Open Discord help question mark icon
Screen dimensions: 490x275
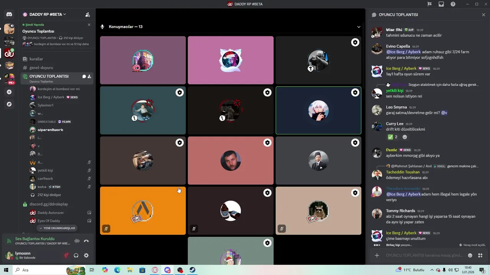(453, 4)
